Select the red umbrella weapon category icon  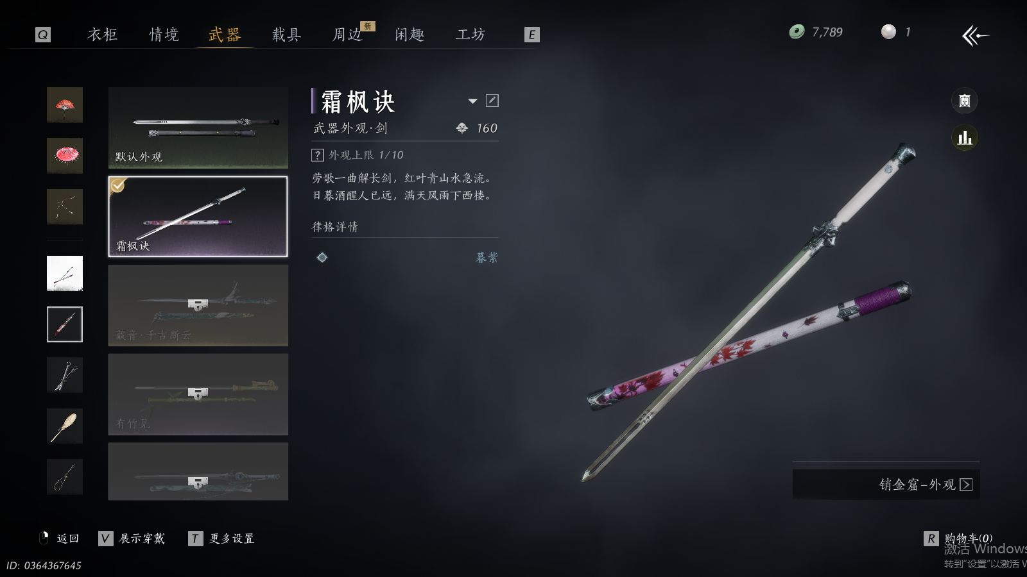coord(65,156)
